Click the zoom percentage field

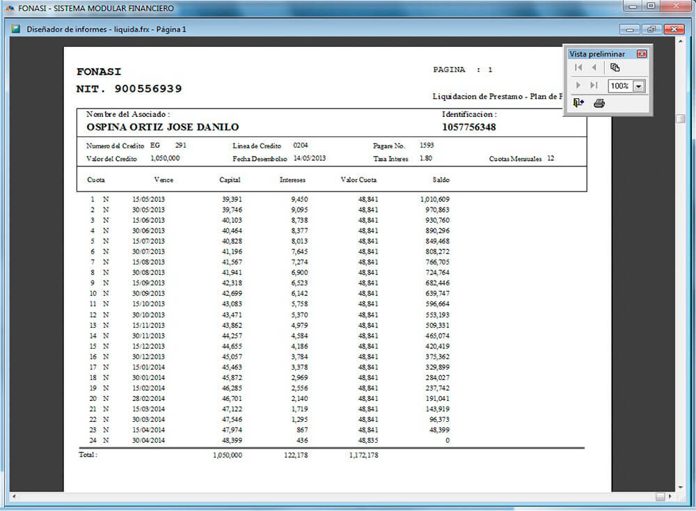[619, 86]
